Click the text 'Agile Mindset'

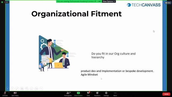pos(89,75)
